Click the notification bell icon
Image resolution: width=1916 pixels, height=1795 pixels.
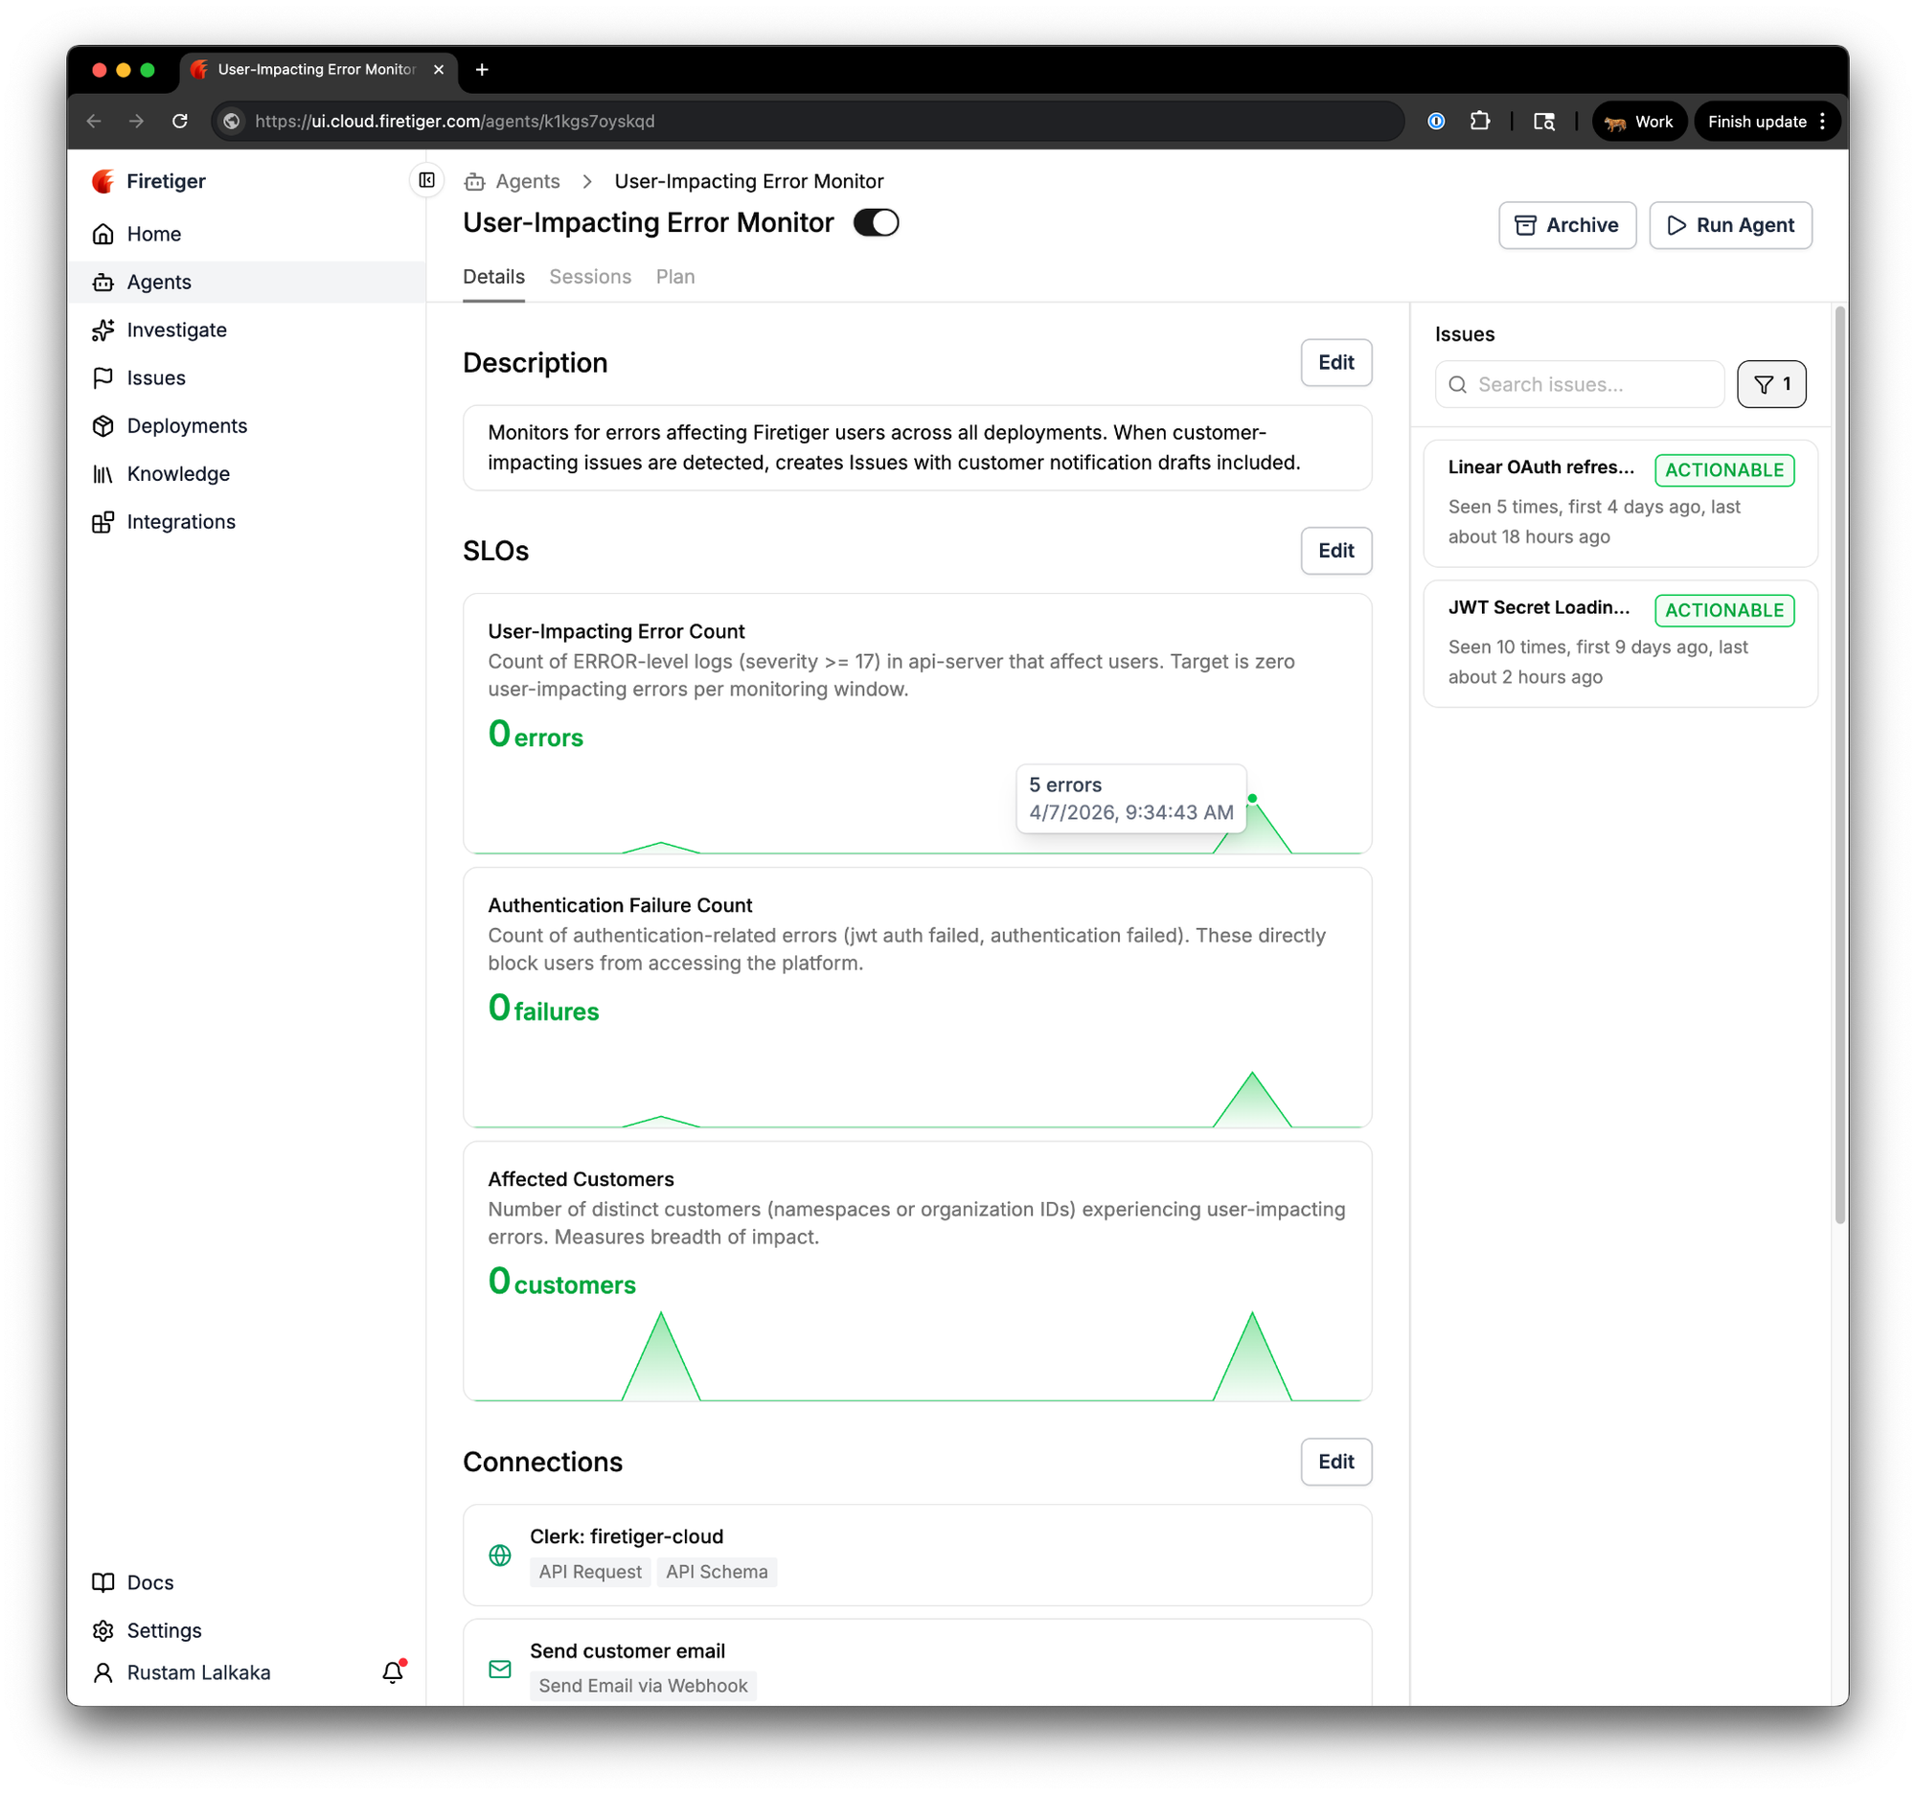click(392, 1672)
